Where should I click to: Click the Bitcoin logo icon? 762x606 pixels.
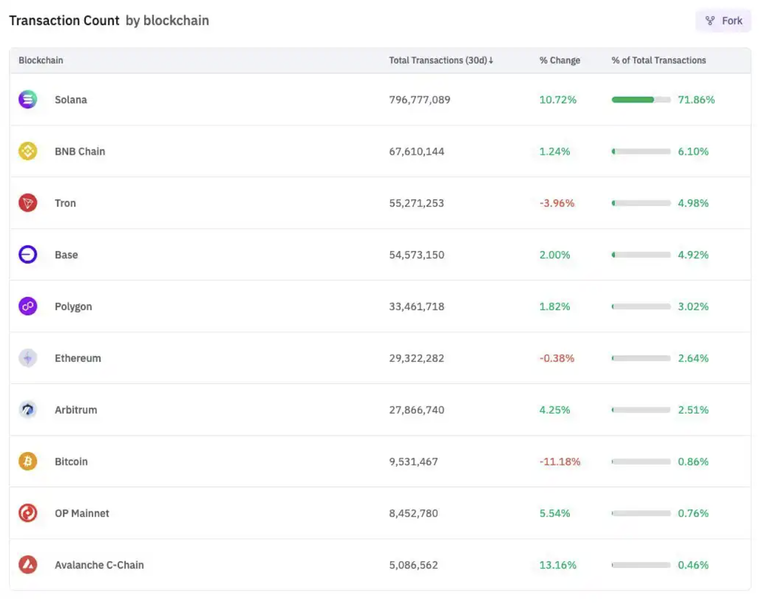pos(28,461)
